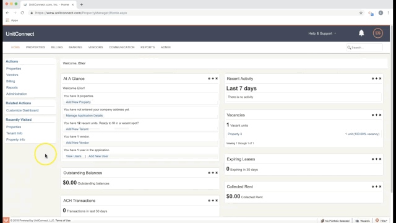Click plus icon on Outstanding Balances widget

pos(213,173)
